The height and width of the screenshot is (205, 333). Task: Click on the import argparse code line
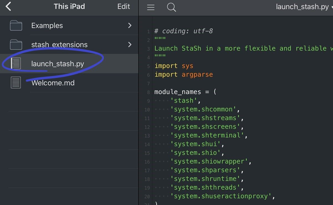(x=184, y=74)
